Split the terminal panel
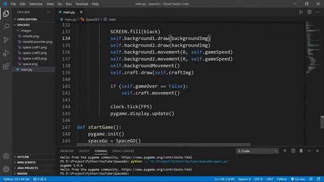This screenshot has height=182, width=324. click(x=293, y=151)
